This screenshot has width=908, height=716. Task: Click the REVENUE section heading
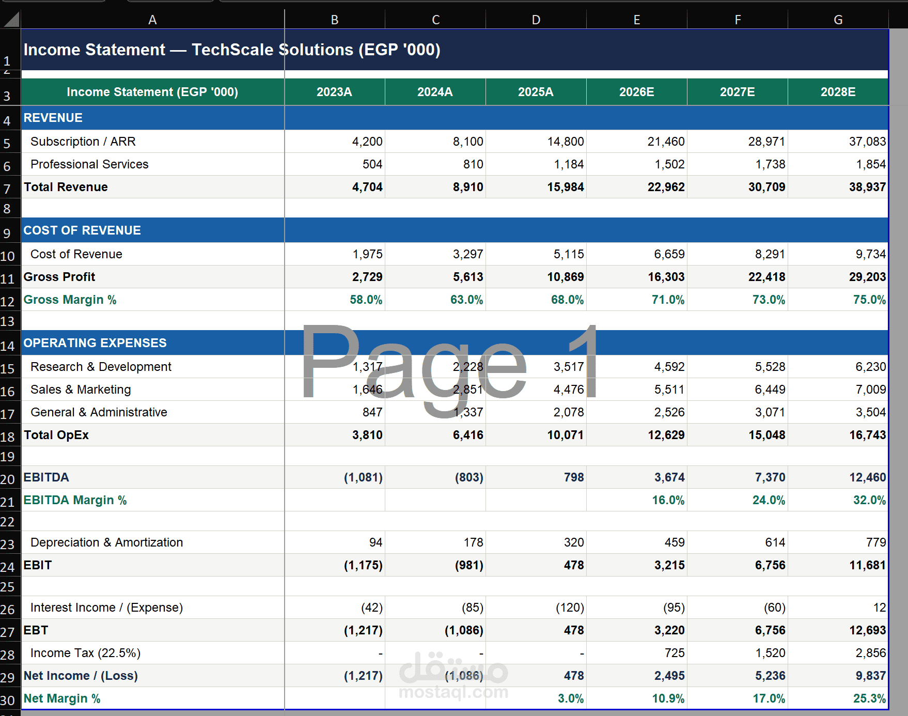tap(53, 118)
